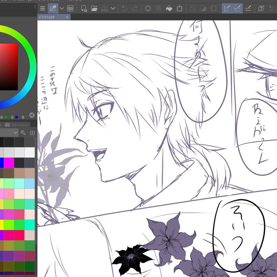
Task: Expand the chevron beside the pen icon
Action: (x=62, y=8)
